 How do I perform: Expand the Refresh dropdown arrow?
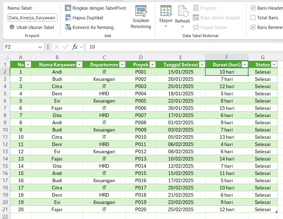point(183,27)
